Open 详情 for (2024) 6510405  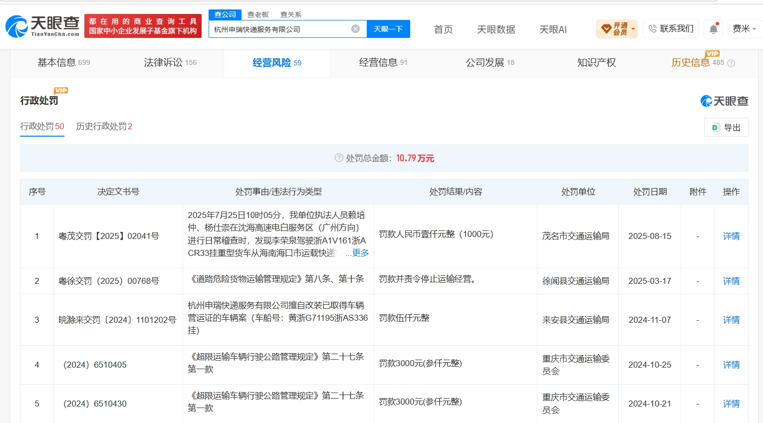731,365
